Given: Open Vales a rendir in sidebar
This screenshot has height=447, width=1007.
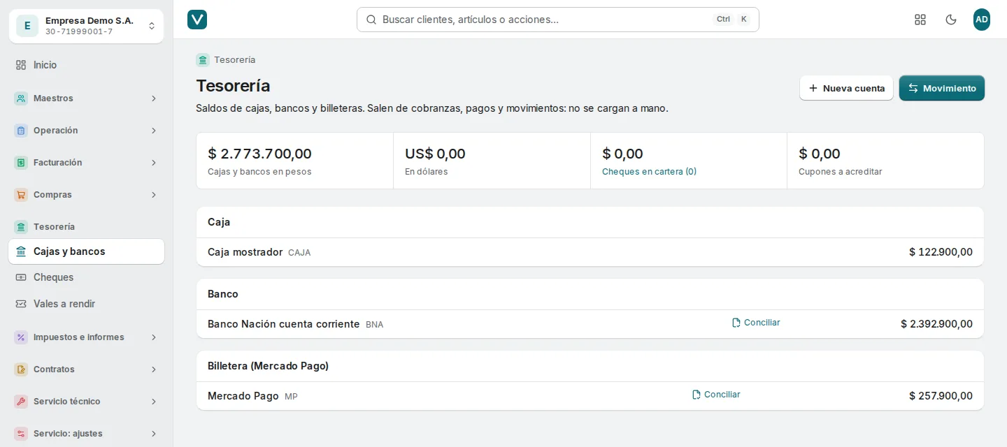Looking at the screenshot, I should [x=86, y=304].
